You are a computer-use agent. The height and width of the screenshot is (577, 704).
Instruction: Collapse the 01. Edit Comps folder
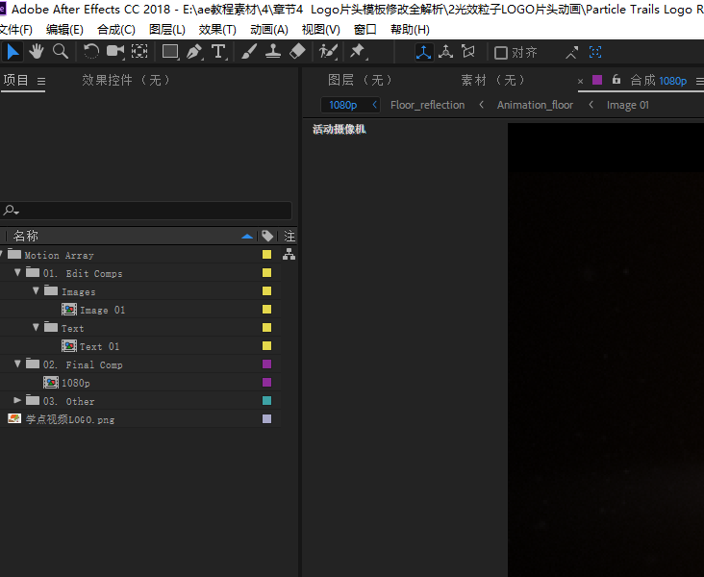[x=17, y=272]
